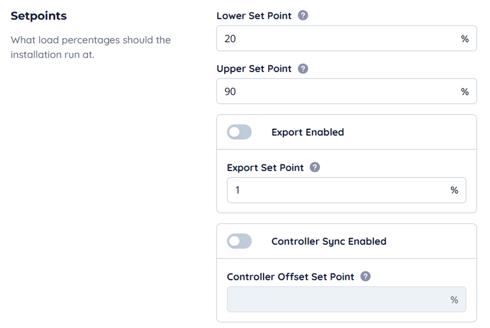Click the help icon beside Export Set Point
Image resolution: width=490 pixels, height=328 pixels.
315,168
